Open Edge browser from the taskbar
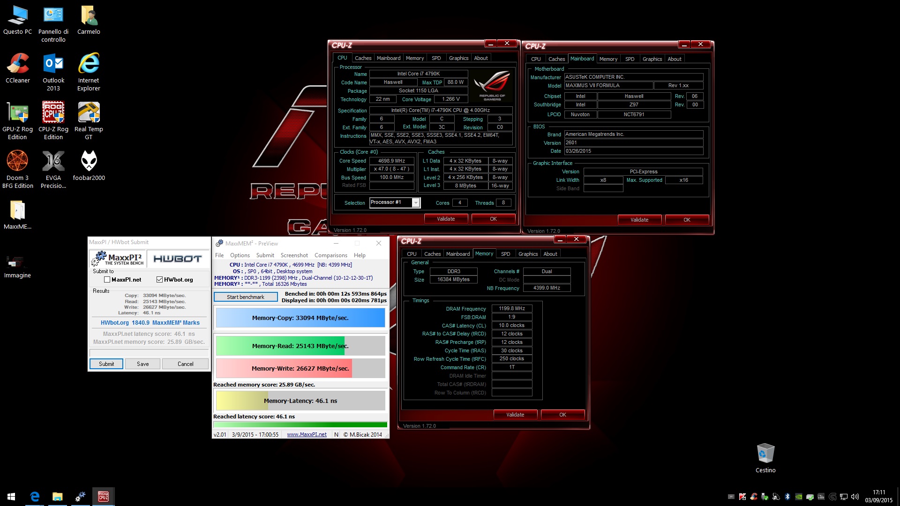 coord(34,497)
